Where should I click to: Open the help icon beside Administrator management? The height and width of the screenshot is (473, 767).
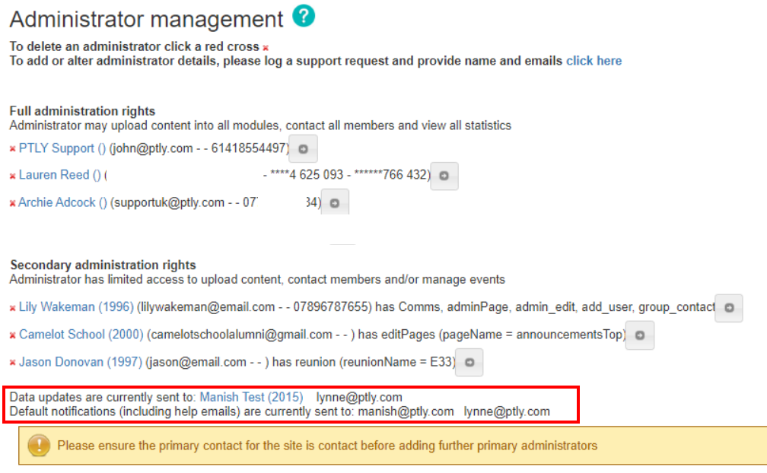pos(304,17)
